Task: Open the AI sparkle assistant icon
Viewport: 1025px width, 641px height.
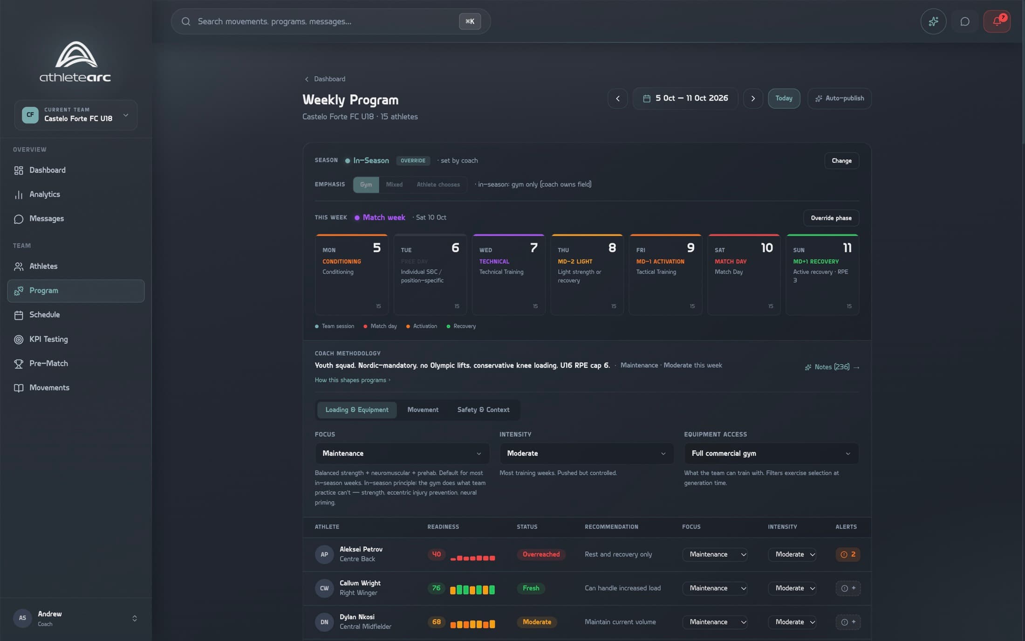Action: click(x=933, y=21)
